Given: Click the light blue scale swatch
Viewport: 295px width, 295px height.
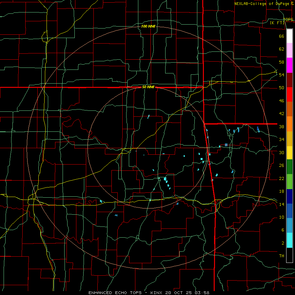Looking at the screenshot, I should pos(289,226).
